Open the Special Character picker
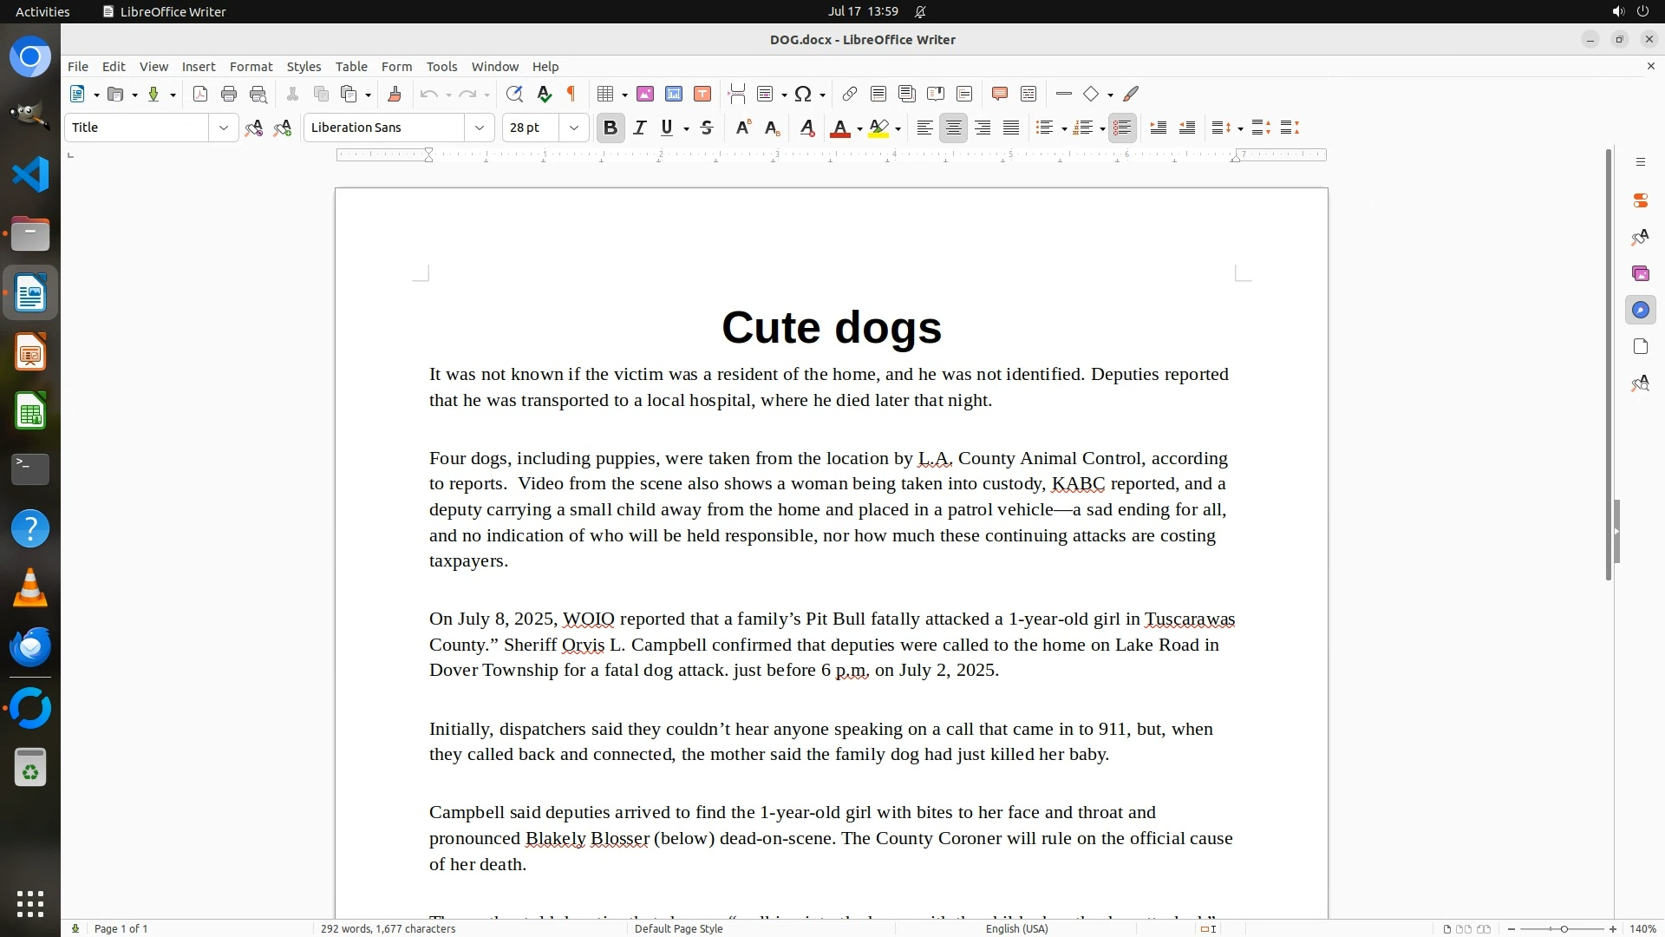 [803, 95]
